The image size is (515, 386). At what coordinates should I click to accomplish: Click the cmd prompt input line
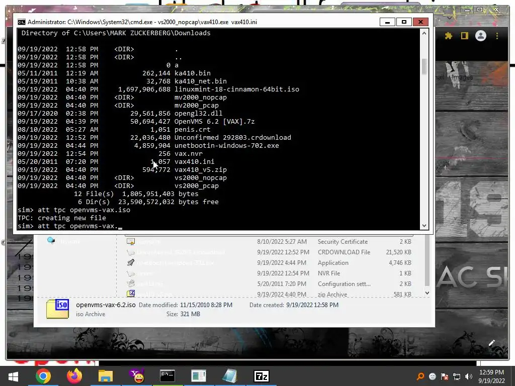(x=70, y=226)
